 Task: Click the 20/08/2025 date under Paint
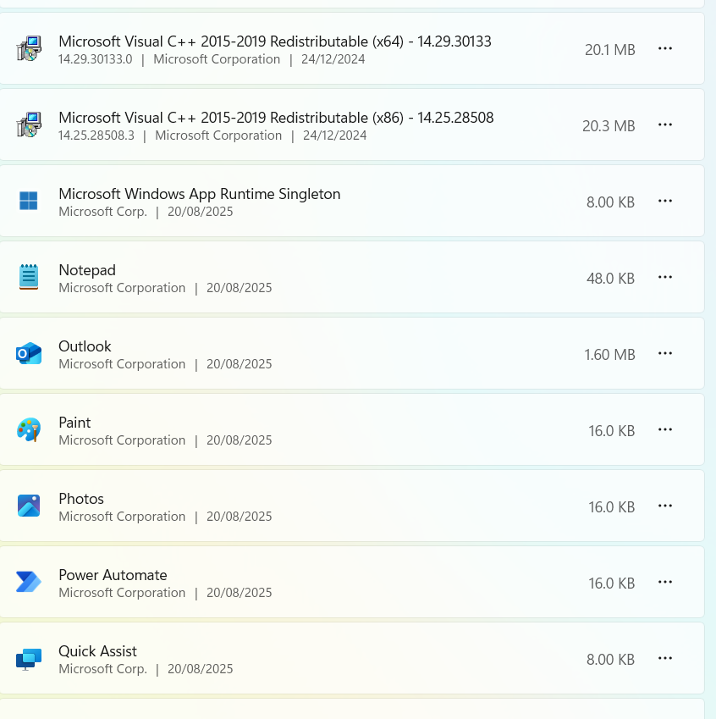coord(239,440)
